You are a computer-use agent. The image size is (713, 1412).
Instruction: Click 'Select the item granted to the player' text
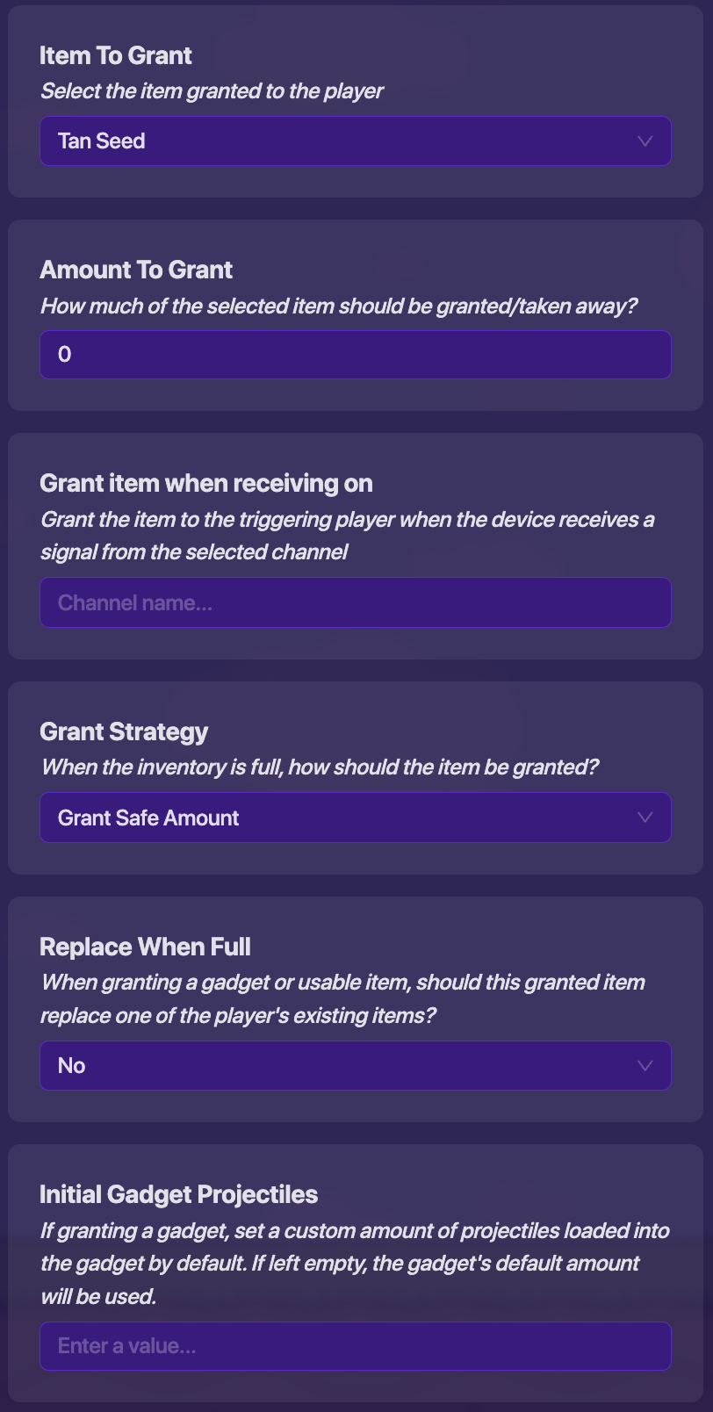coord(212,91)
